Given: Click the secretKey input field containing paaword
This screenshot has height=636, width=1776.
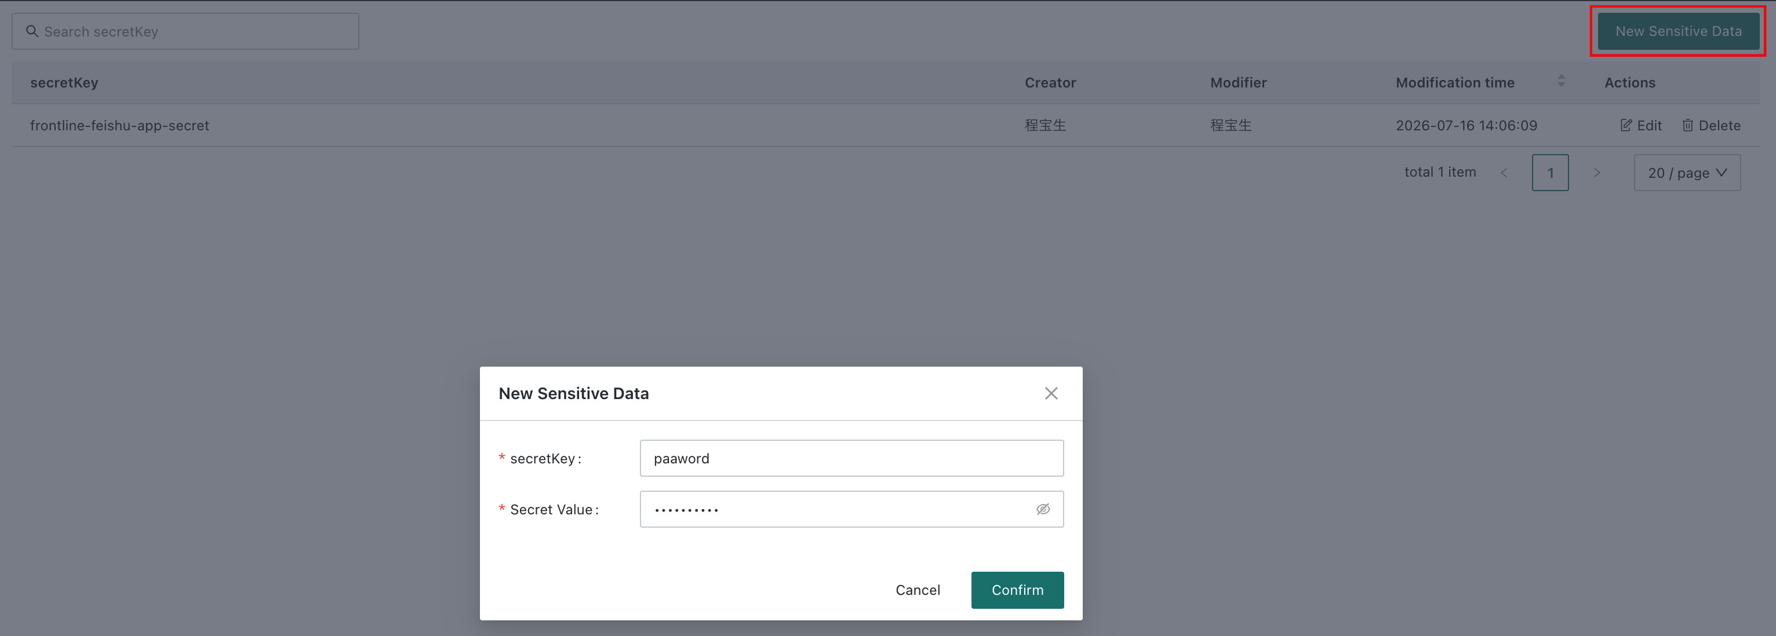Looking at the screenshot, I should (x=851, y=458).
